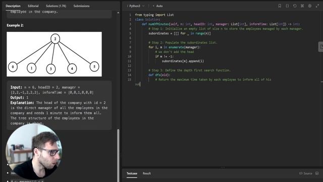The height and width of the screenshot is (182, 323).
Task: Click the side panel tab icon at right edge
Action: point(321,47)
